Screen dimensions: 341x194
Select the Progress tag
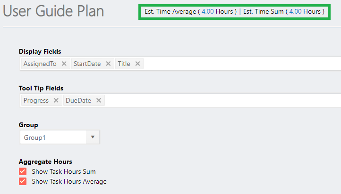coord(36,100)
